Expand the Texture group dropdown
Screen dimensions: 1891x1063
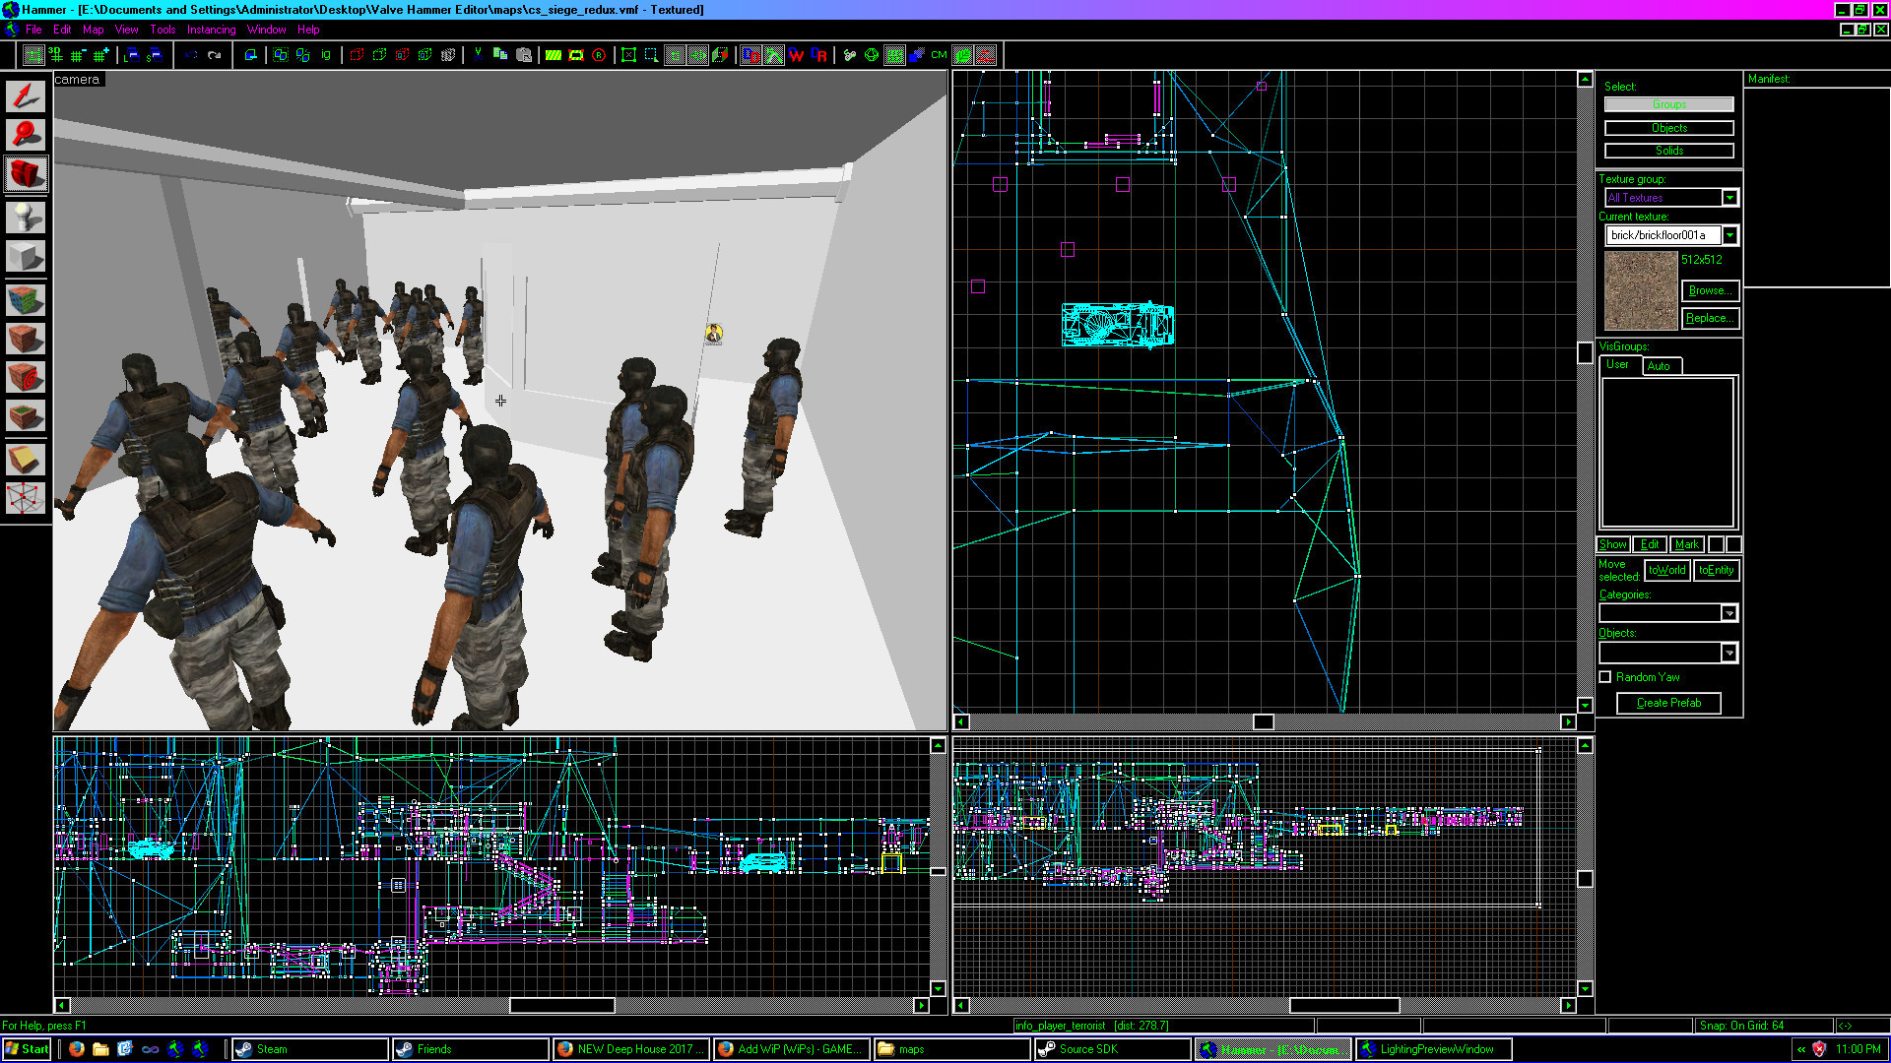point(1729,198)
